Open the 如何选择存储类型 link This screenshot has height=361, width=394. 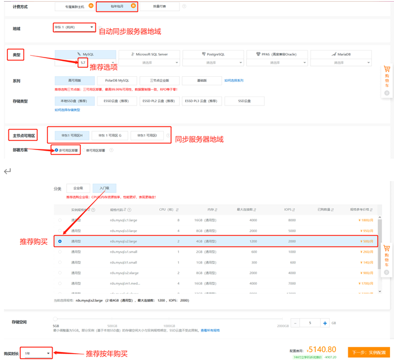point(67,110)
